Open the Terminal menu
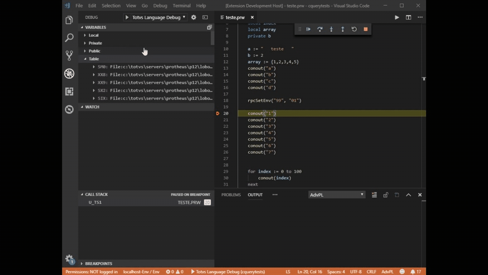488x275 pixels. [x=181, y=5]
